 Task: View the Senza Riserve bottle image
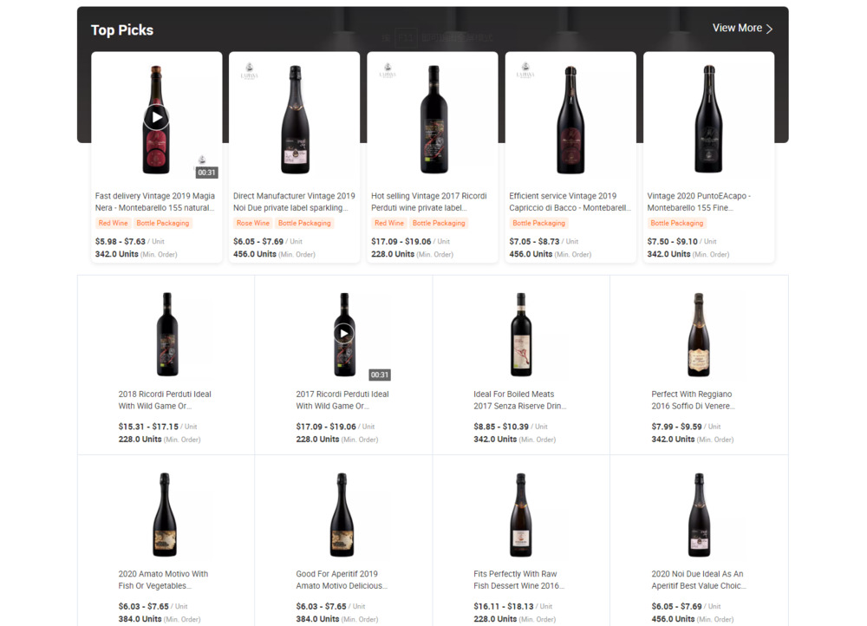(521, 335)
